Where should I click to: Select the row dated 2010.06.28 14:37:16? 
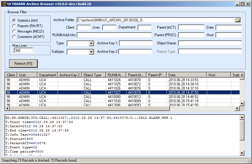click(123, 88)
